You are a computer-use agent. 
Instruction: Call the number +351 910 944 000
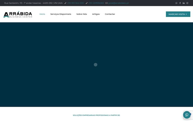75,3
